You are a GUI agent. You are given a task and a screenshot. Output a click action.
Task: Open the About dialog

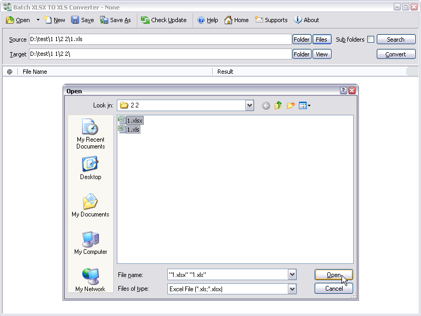tap(306, 20)
